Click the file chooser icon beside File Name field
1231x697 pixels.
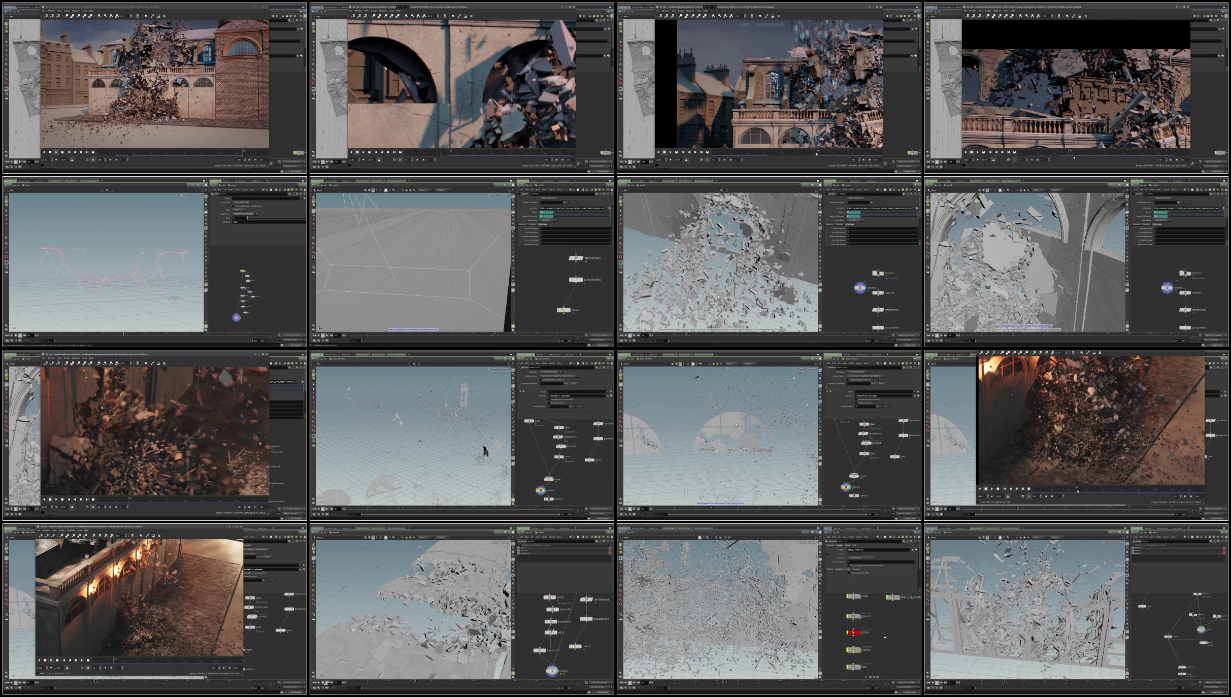[x=610, y=208]
